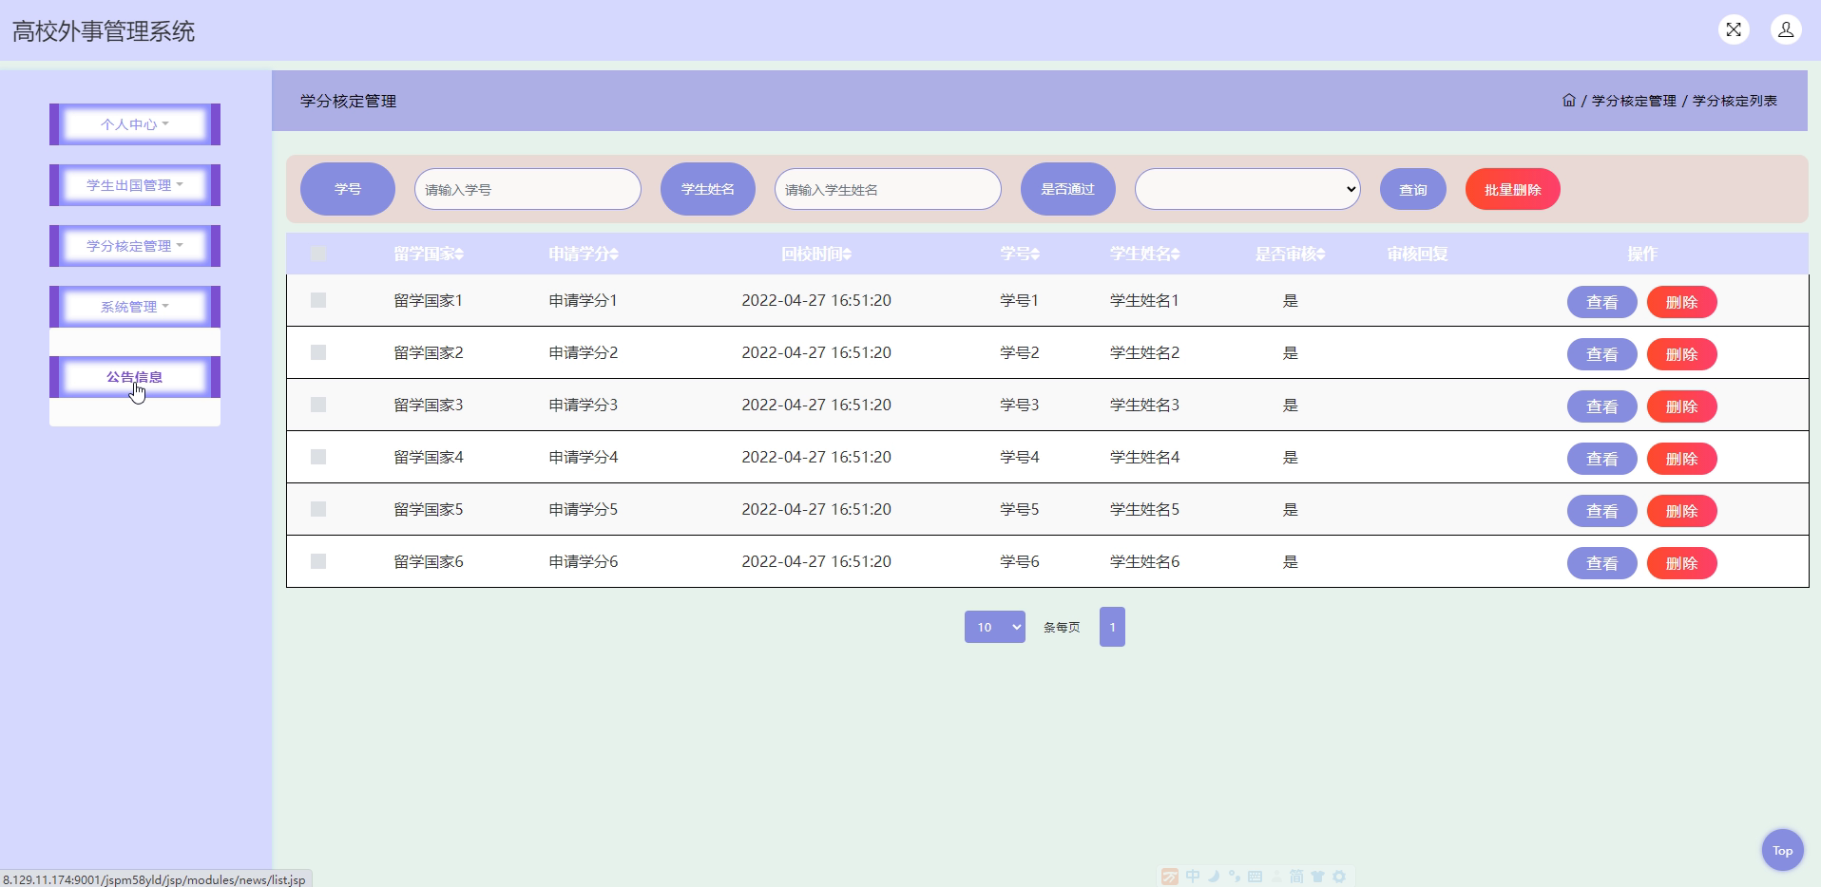
Task: Toggle fullscreen with the expand icon
Action: (1734, 29)
